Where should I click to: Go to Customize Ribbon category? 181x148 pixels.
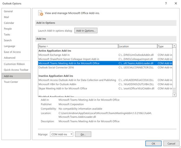point(14,64)
